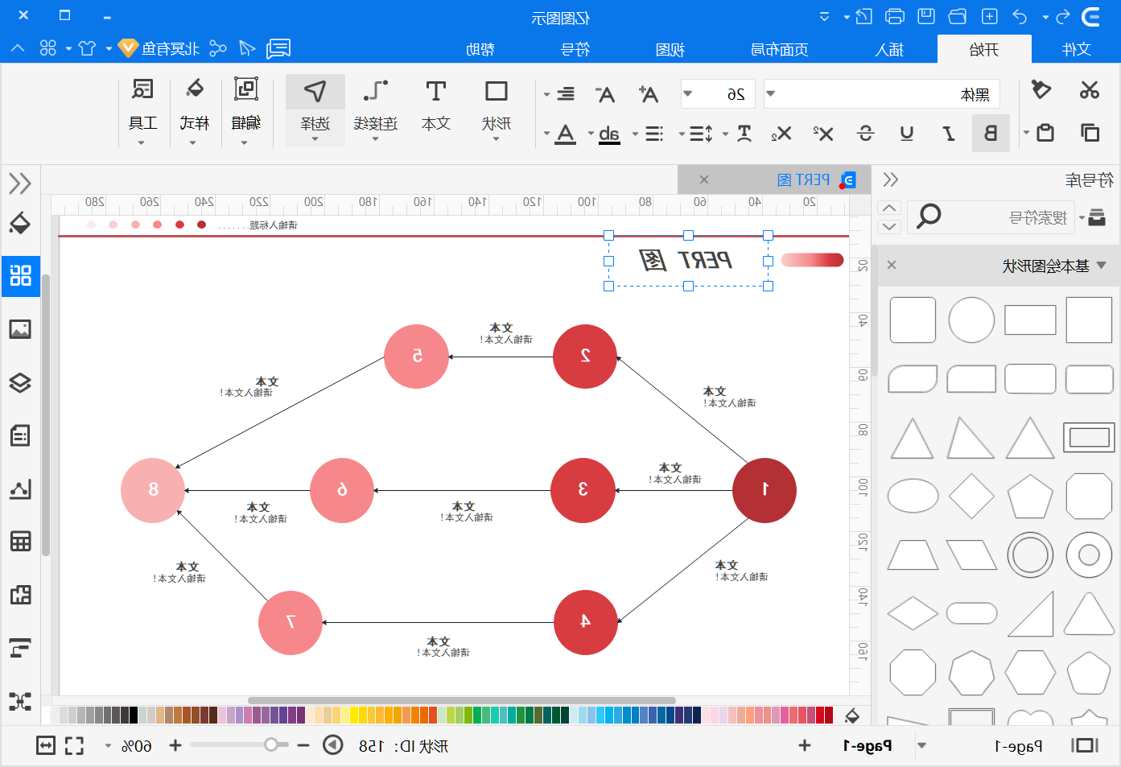Click the zoom slider handle
Image resolution: width=1121 pixels, height=767 pixels.
tap(271, 744)
